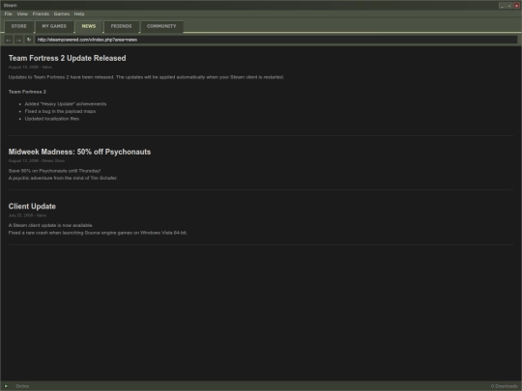Click the Steam Store date line under Midweek Madness

click(37, 161)
